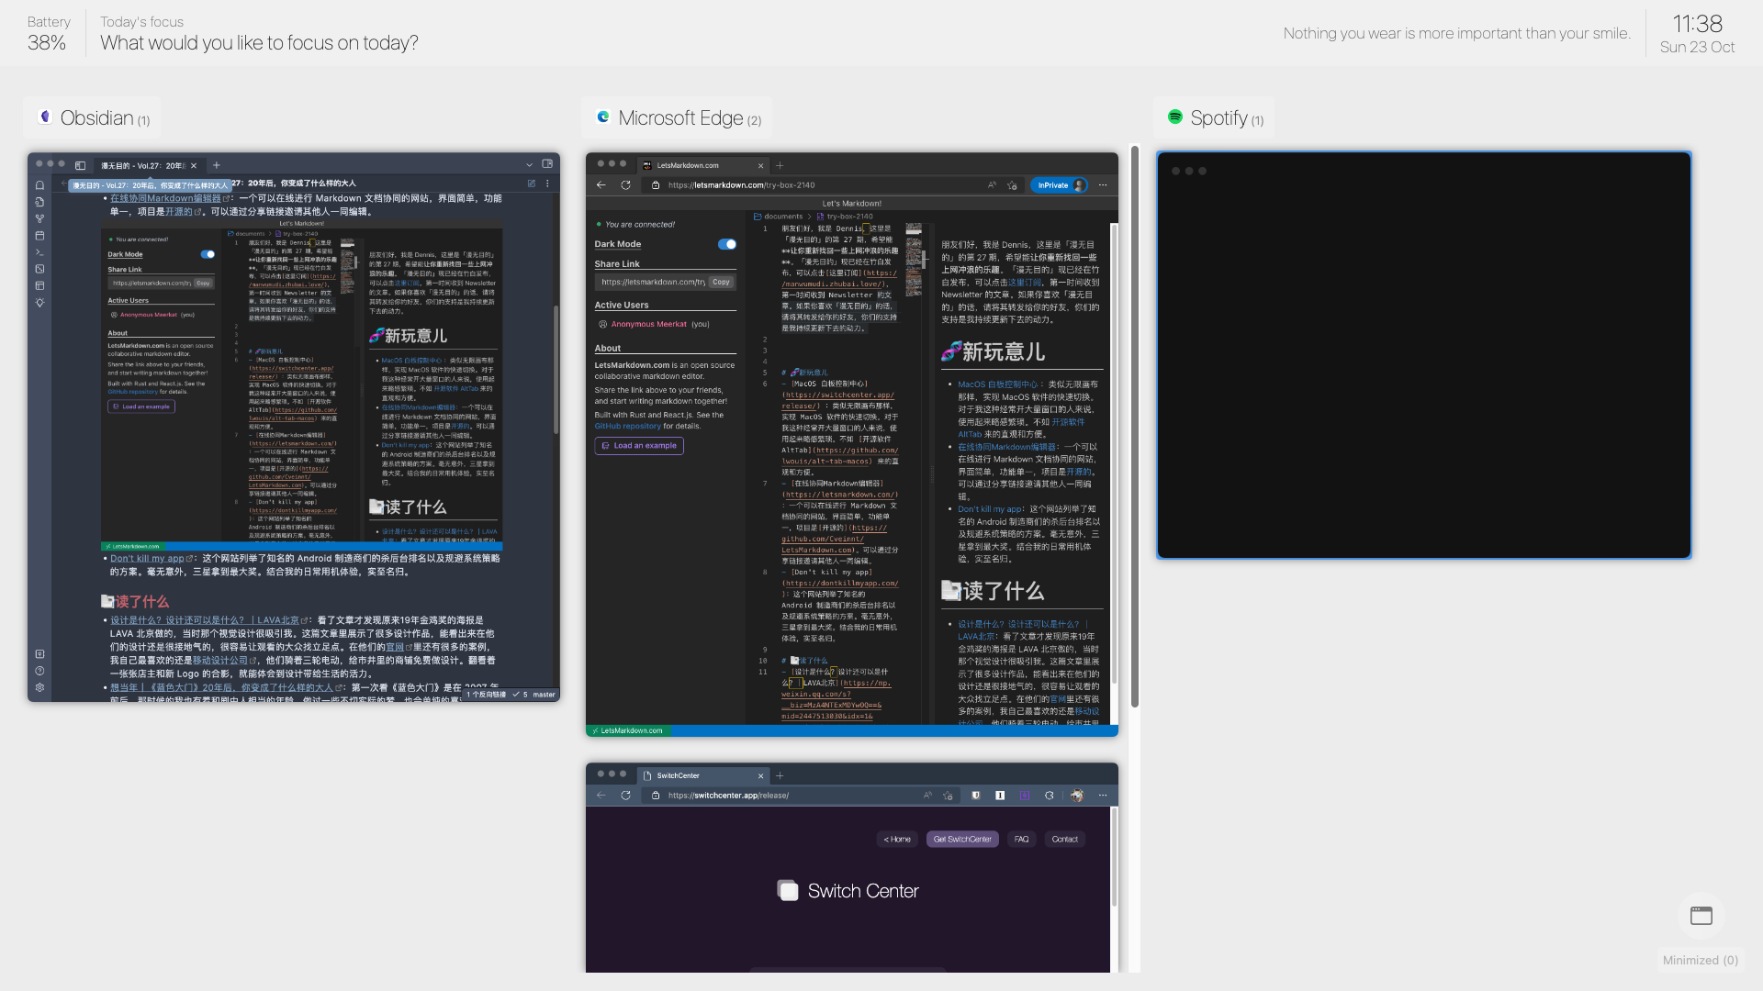
Task: Open the FAQ item on the SwitchCenter page
Action: click(x=1021, y=839)
